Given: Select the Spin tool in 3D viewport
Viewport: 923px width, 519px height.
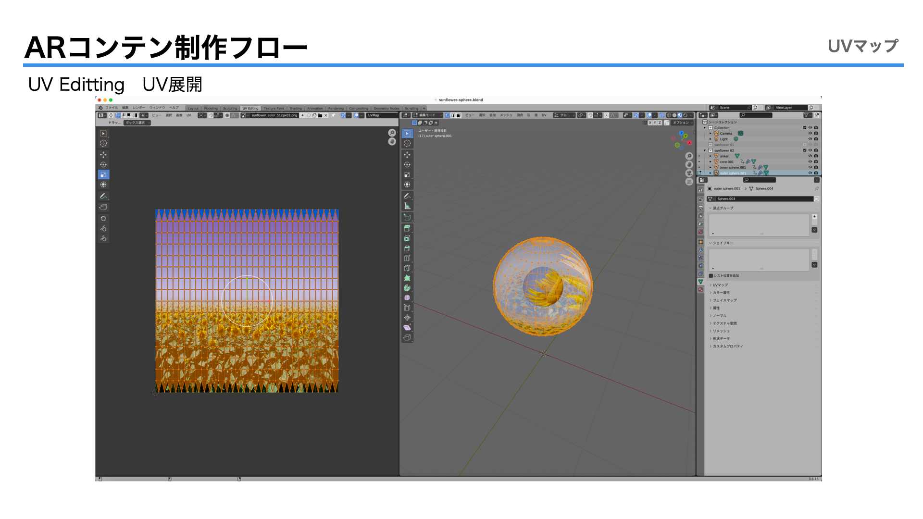Looking at the screenshot, I should click(x=407, y=288).
